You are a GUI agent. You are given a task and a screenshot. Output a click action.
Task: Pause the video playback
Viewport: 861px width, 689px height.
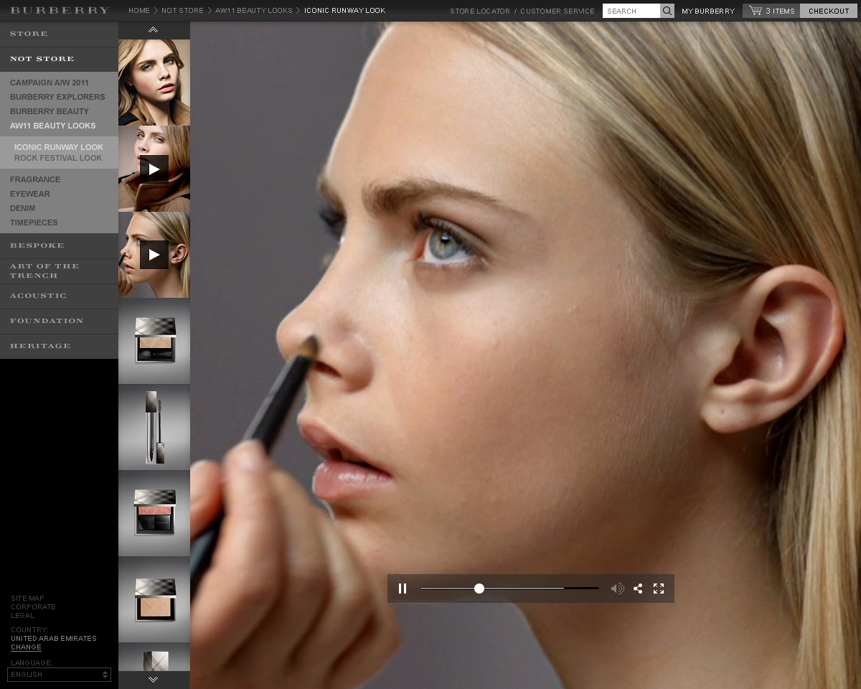[x=403, y=589]
